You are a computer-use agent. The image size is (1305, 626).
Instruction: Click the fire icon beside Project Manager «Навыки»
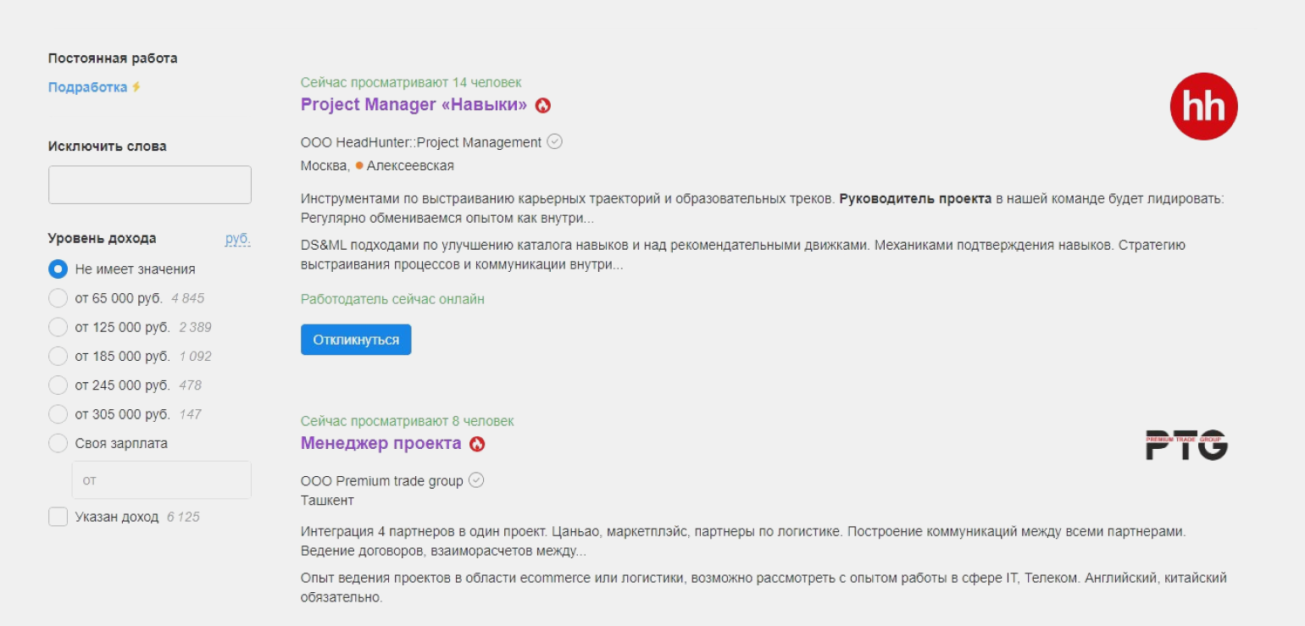pyautogui.click(x=543, y=105)
